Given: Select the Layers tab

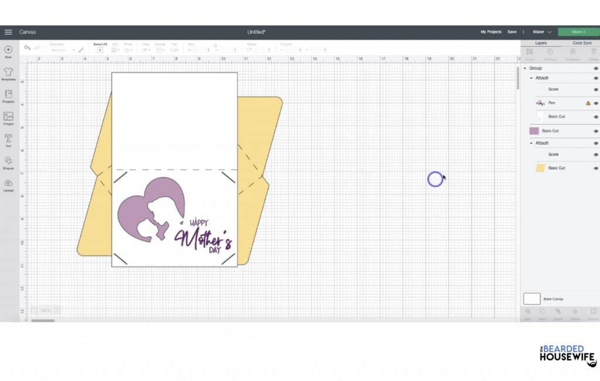Looking at the screenshot, I should point(540,43).
